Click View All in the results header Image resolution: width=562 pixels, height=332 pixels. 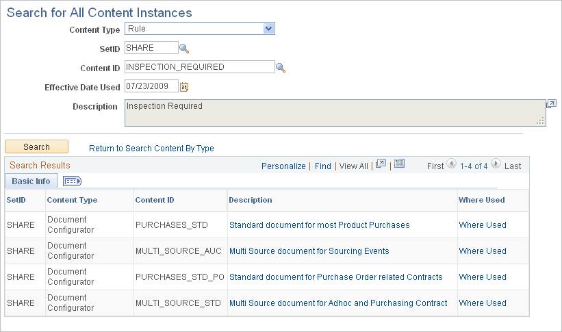[x=353, y=166]
